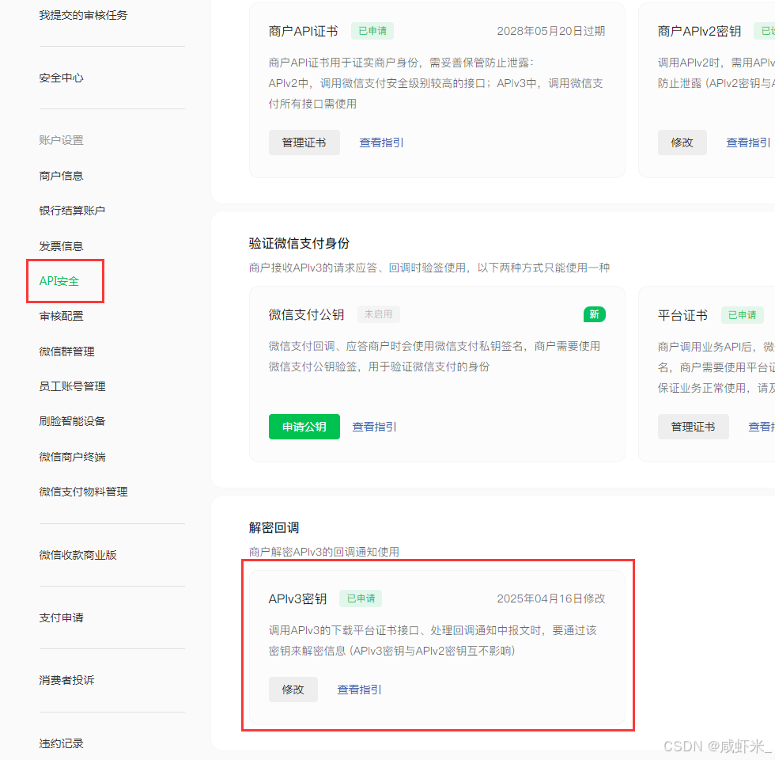Click the 2025年04月16日修改 date text
The width and height of the screenshot is (775, 760).
(x=550, y=598)
